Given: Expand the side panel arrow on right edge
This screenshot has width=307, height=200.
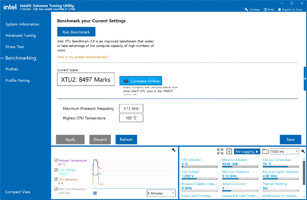Looking at the screenshot, I should pyautogui.click(x=305, y=78).
